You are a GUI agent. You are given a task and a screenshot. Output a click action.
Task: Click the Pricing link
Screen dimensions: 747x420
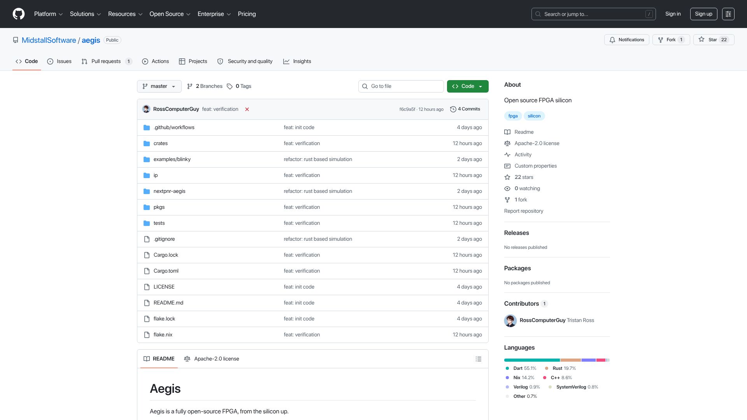(247, 14)
